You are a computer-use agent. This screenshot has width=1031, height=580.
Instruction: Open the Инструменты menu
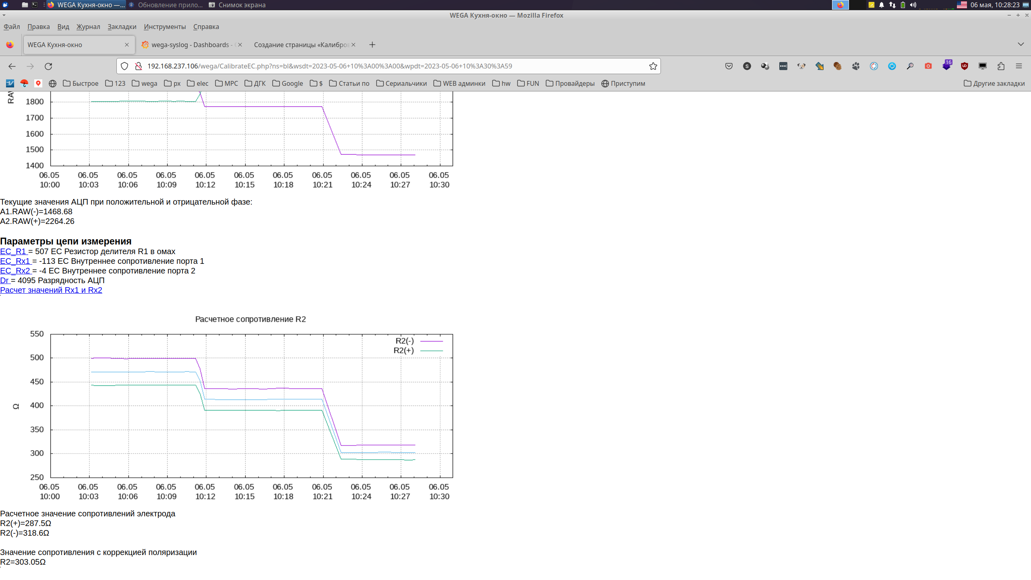click(164, 27)
